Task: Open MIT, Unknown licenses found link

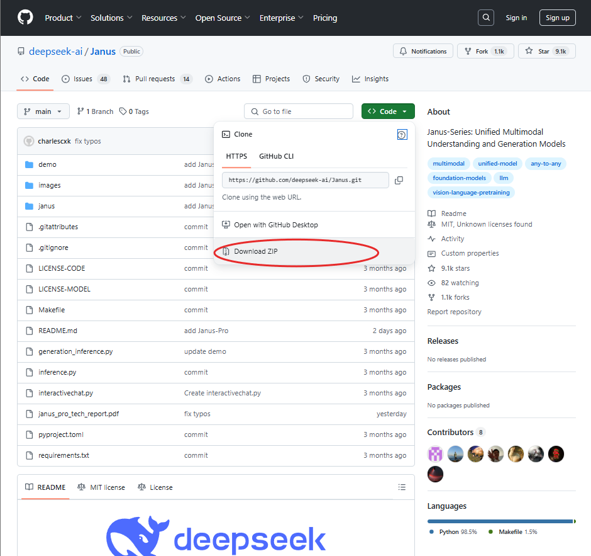Action: [x=480, y=224]
